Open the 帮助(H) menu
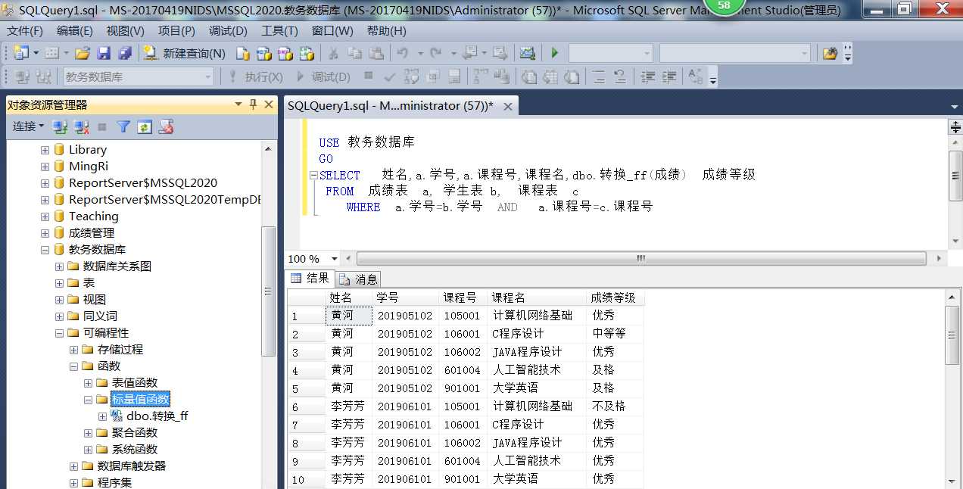This screenshot has height=489, width=963. [386, 31]
